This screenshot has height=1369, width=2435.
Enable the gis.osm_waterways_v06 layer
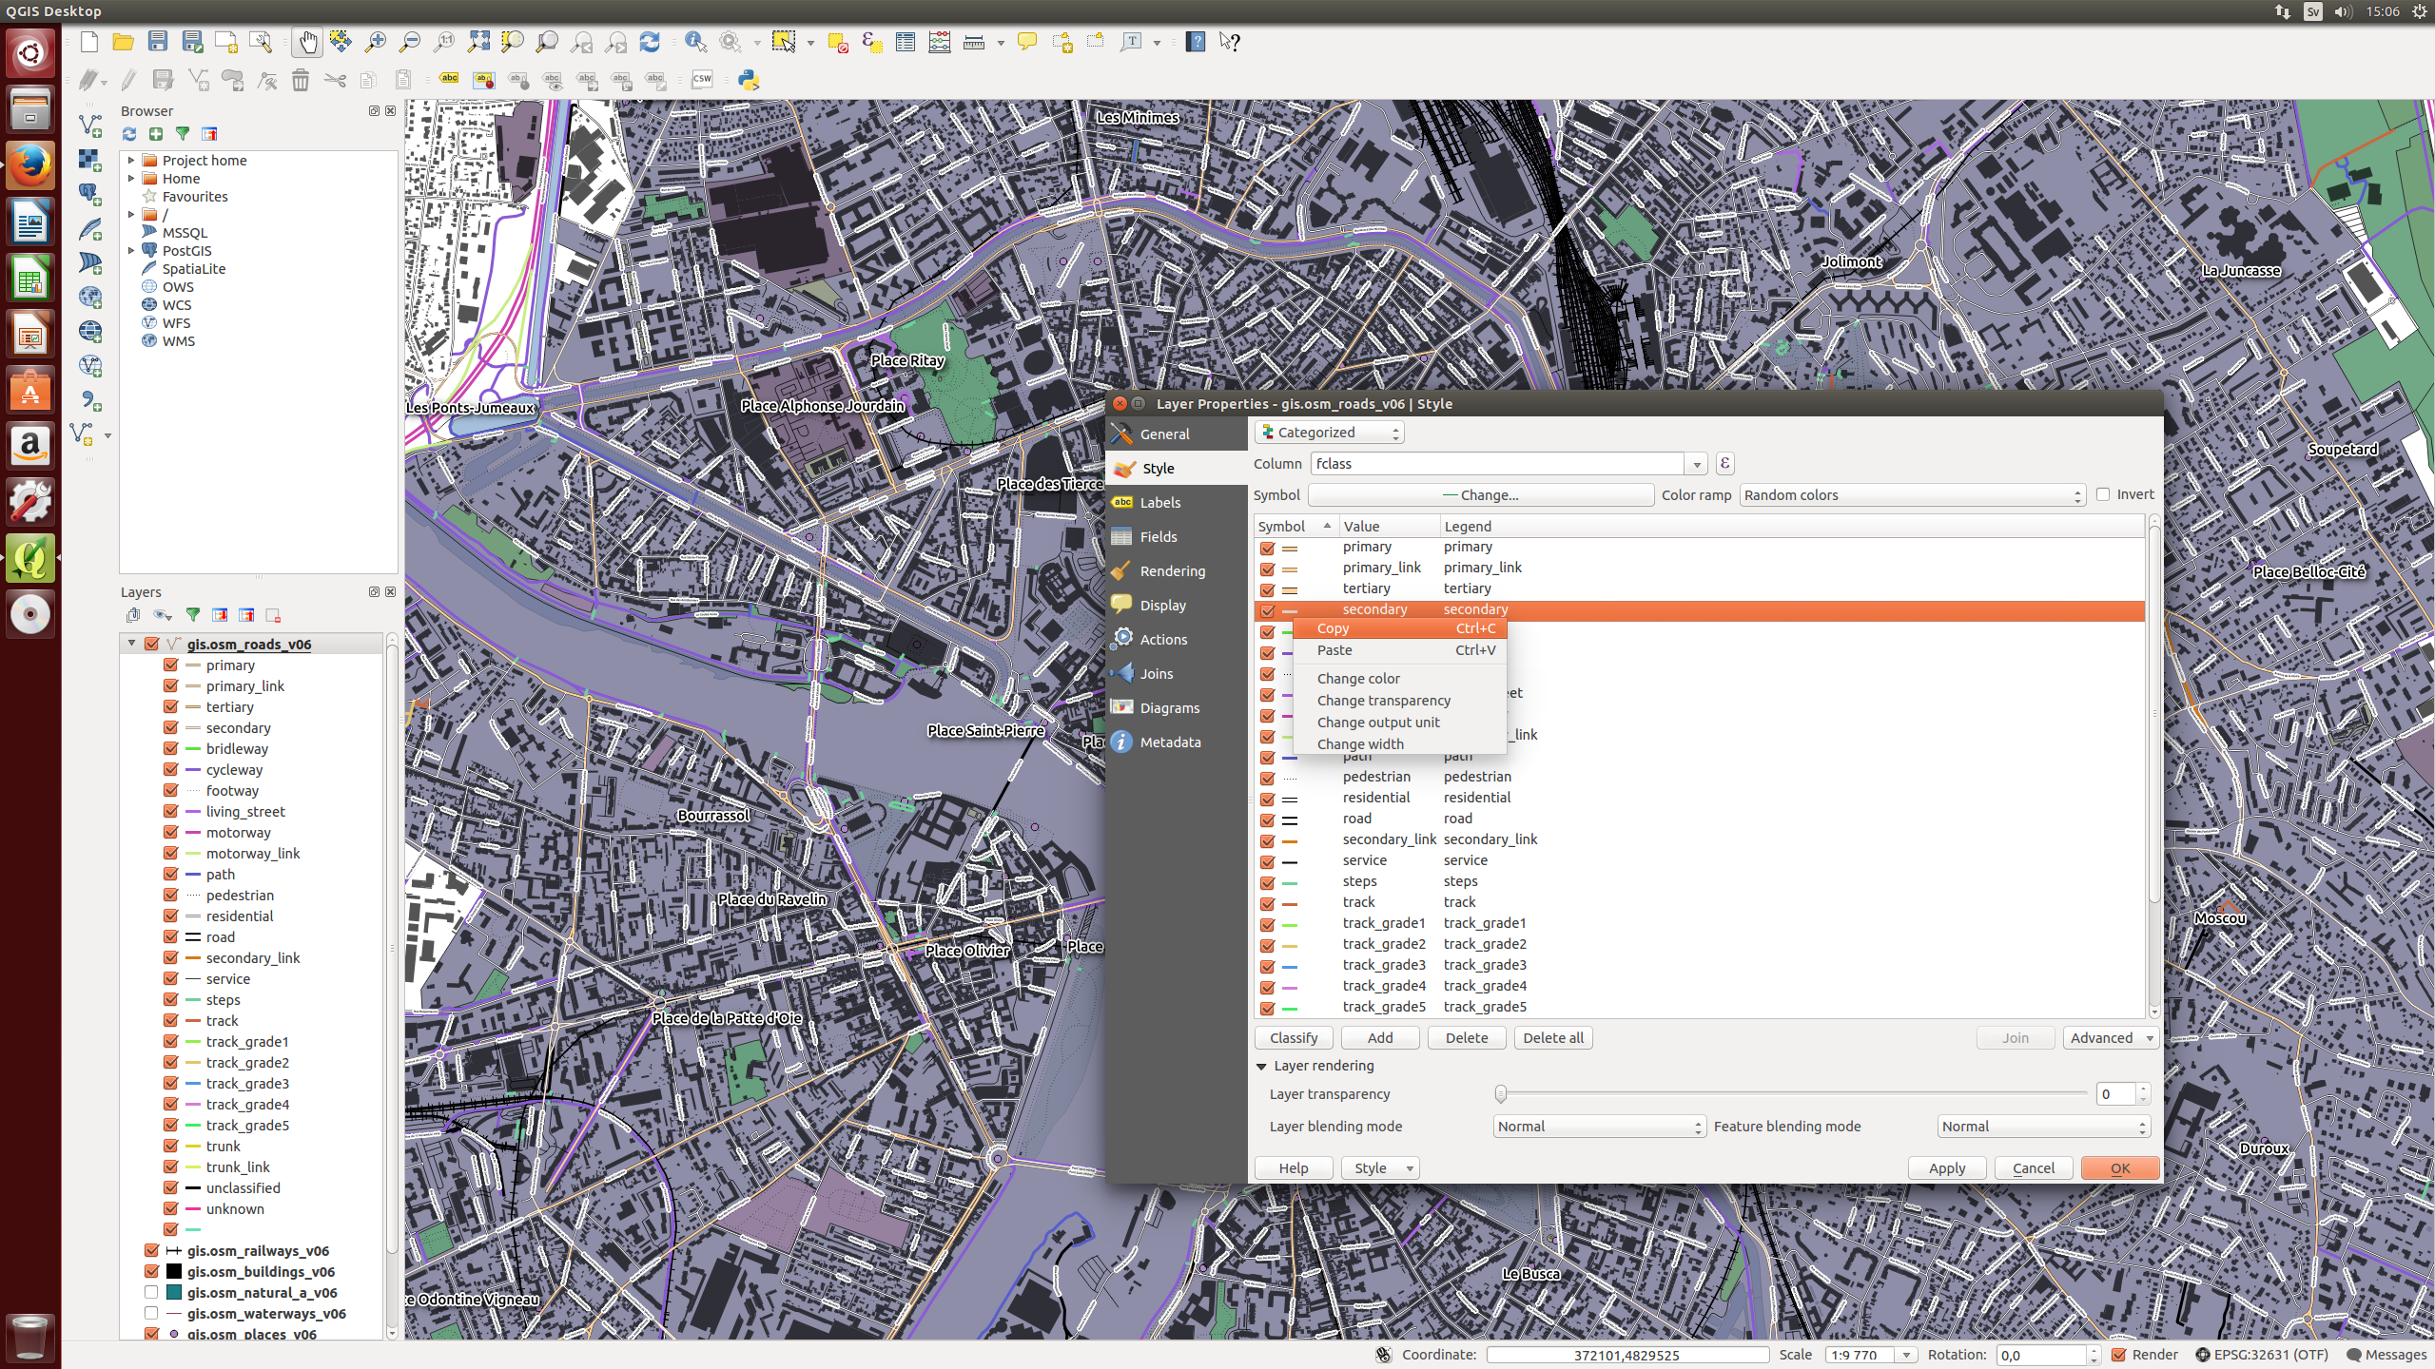click(x=151, y=1313)
